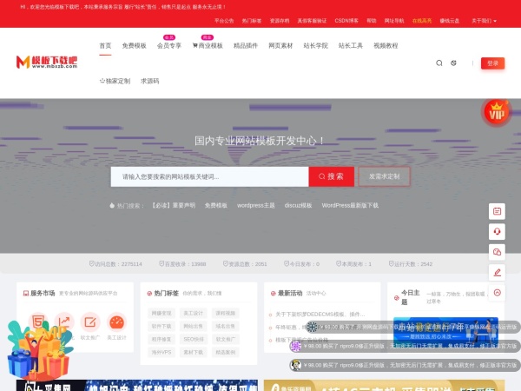The image size is (521, 391).
Task: Click the header search magnifier icon
Action: click(439, 63)
